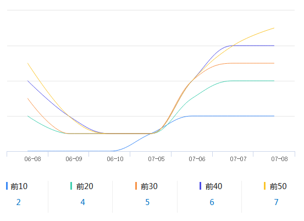
Task: Toggle the 前20 series label
Action: point(85,186)
